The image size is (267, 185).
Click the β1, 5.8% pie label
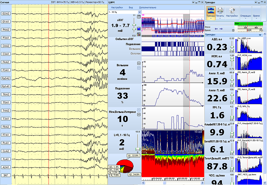(114, 170)
